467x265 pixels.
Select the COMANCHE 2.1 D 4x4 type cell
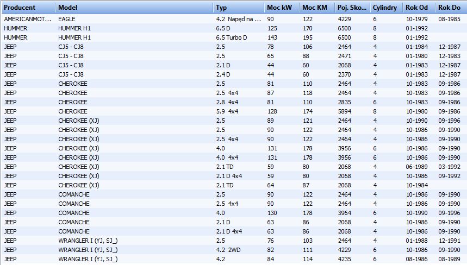229,231
